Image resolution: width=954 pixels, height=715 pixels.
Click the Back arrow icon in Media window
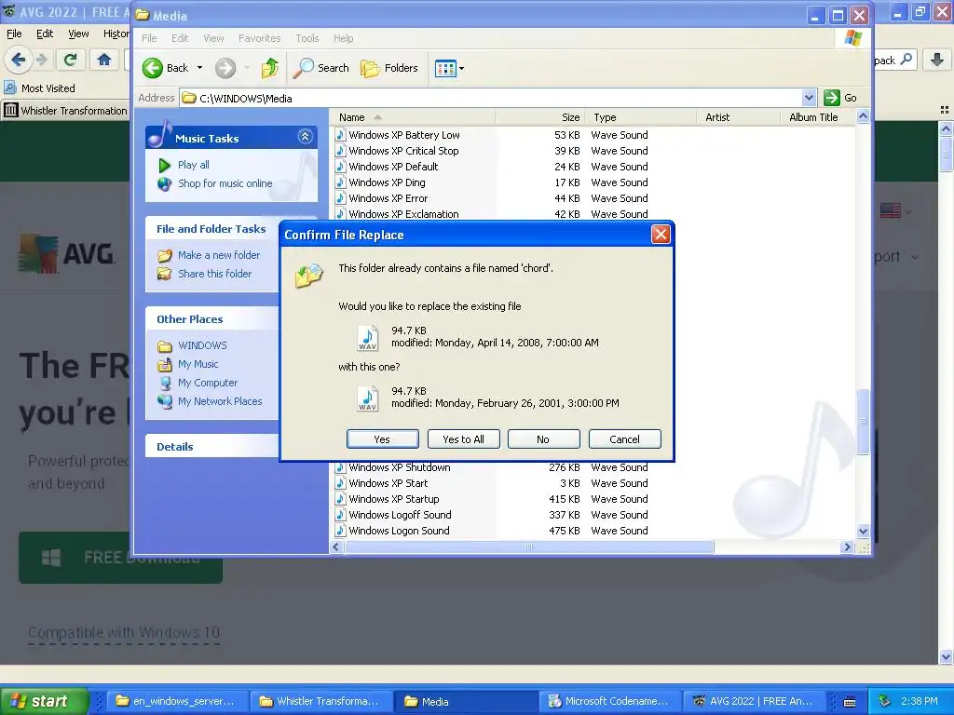(x=153, y=68)
